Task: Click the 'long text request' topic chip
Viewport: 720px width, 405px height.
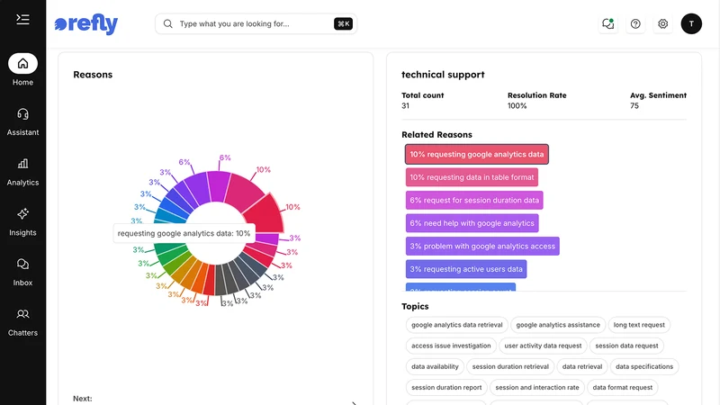Action: (639, 325)
